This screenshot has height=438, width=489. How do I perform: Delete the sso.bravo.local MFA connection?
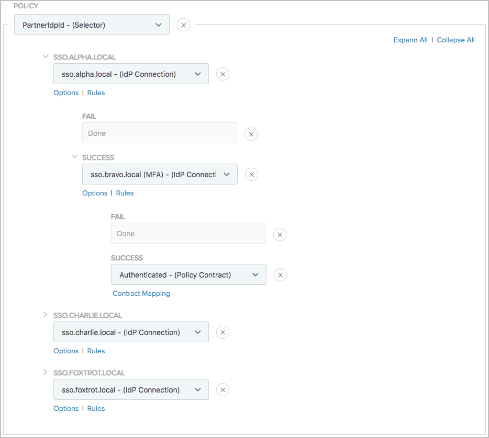(251, 174)
